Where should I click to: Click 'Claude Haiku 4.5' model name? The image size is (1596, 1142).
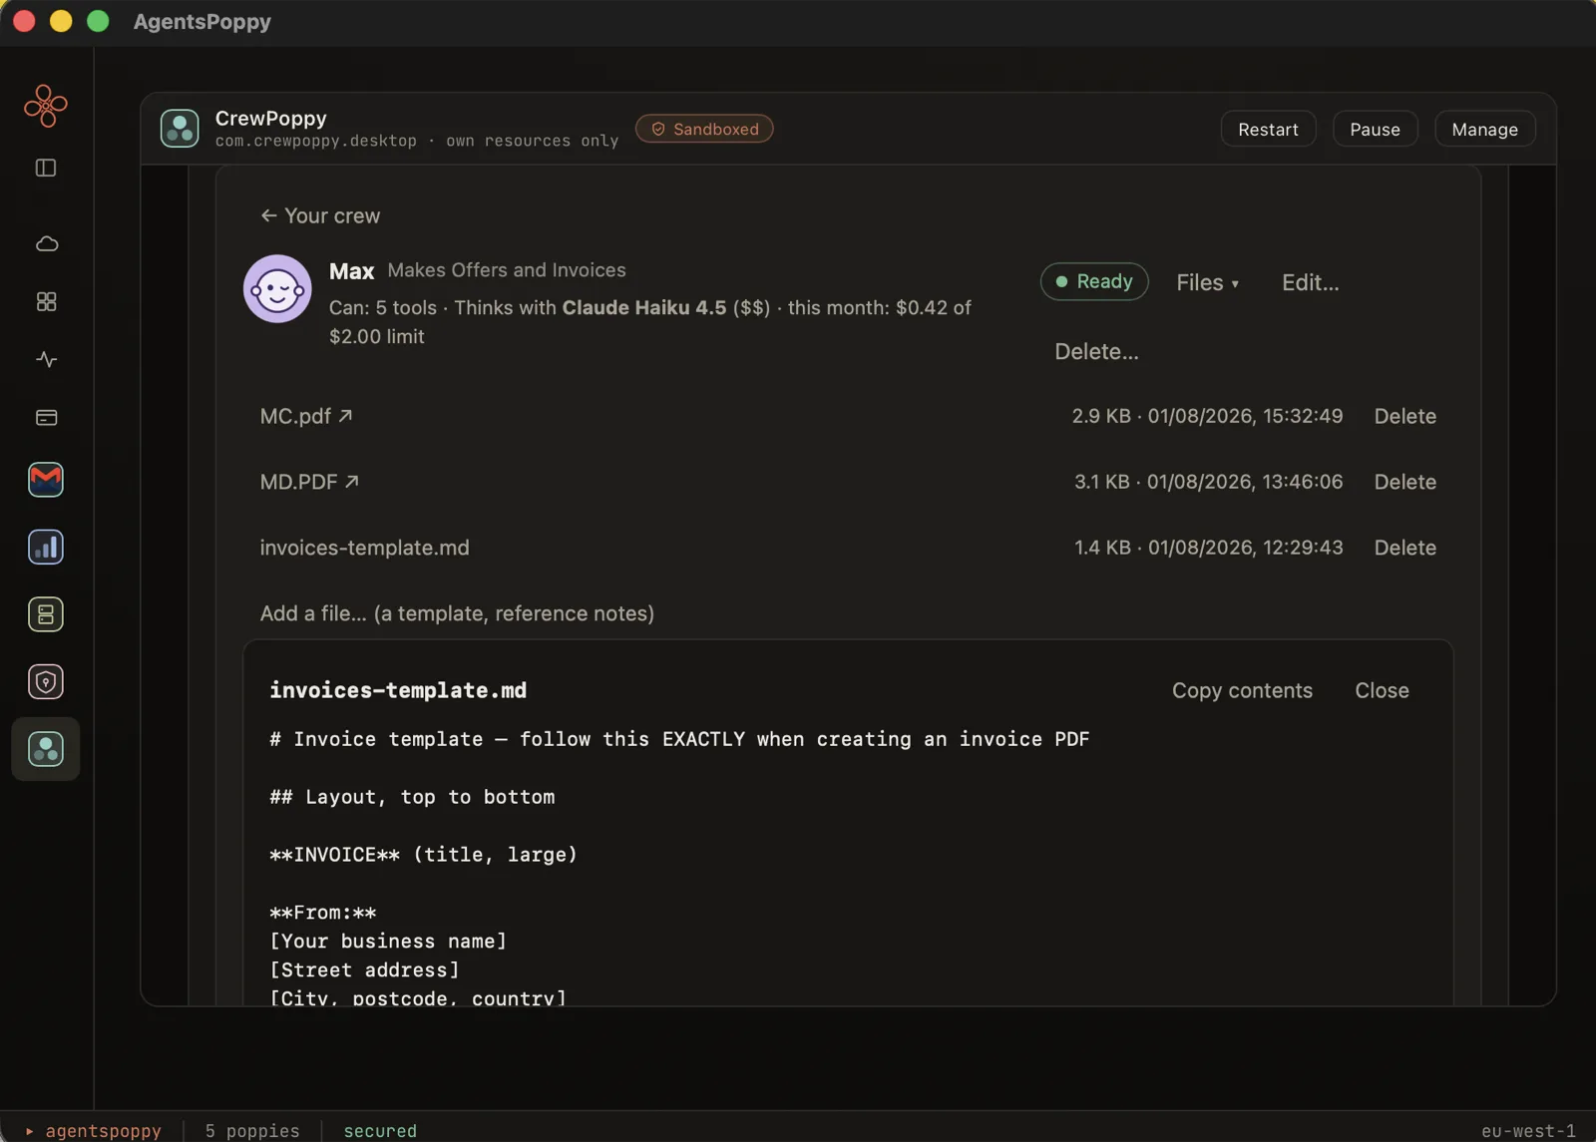click(x=644, y=307)
